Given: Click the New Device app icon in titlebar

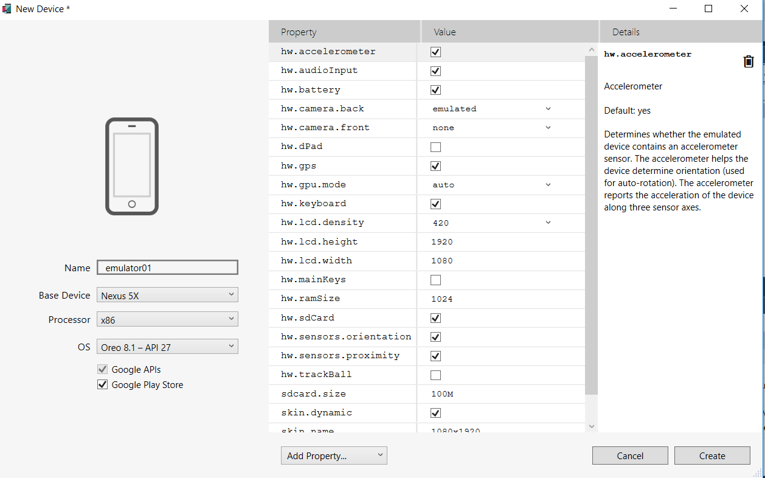Looking at the screenshot, I should (7, 9).
